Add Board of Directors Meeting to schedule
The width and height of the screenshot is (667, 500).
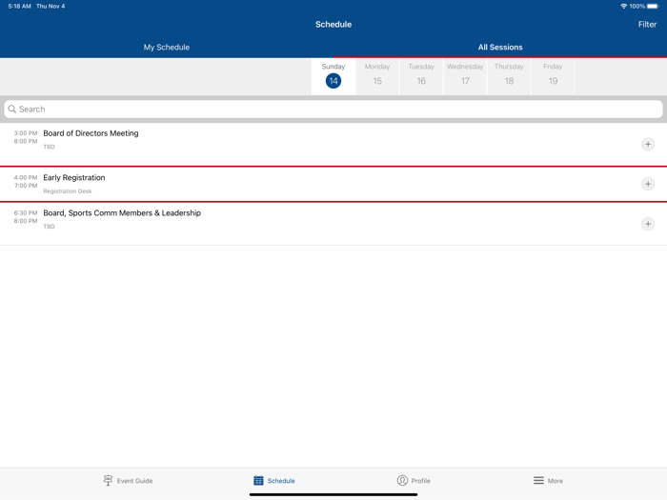(647, 145)
